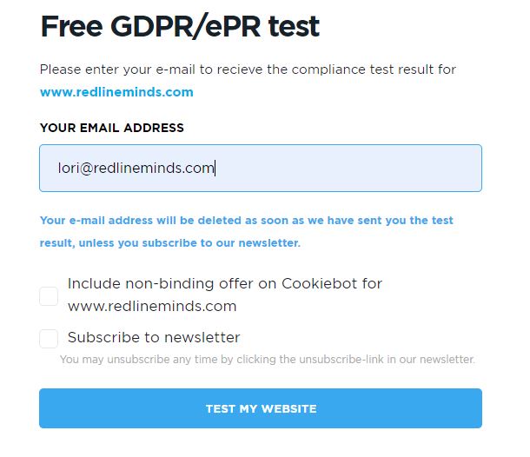
Task: Enable the Subscribe to newsletter checkbox
Action: point(49,338)
